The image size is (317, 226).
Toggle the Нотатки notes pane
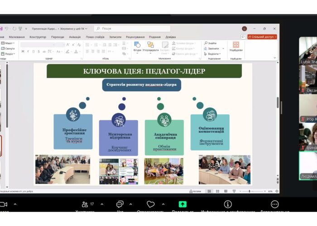click(x=195, y=191)
